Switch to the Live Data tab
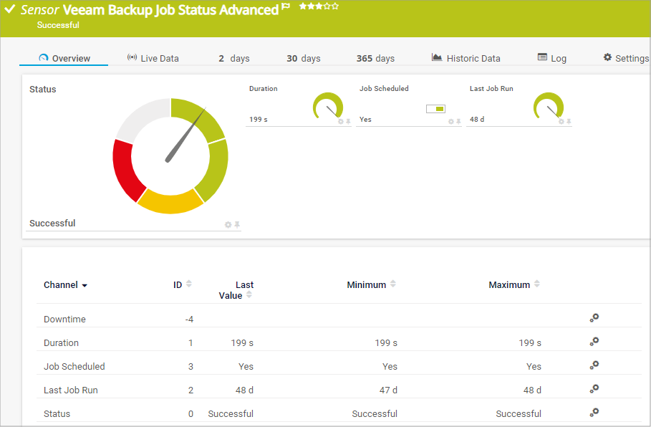The height and width of the screenshot is (427, 651). tap(153, 58)
